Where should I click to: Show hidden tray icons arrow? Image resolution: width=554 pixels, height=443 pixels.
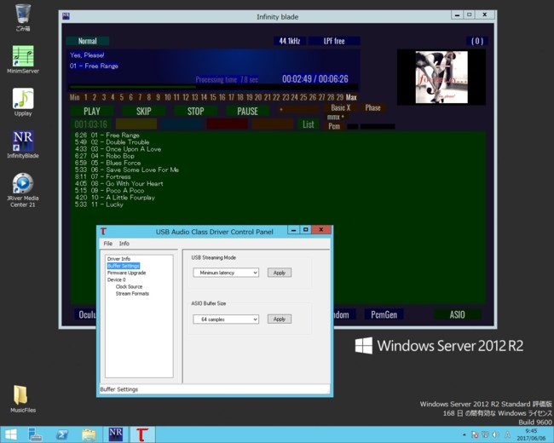click(465, 434)
